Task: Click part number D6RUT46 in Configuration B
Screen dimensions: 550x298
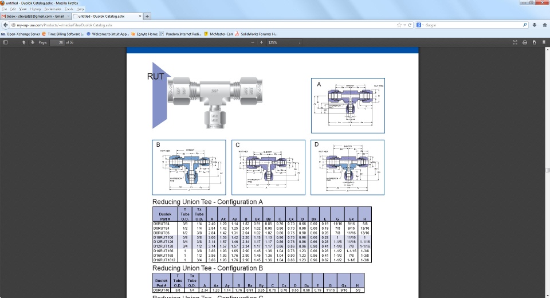Action: 162,291
